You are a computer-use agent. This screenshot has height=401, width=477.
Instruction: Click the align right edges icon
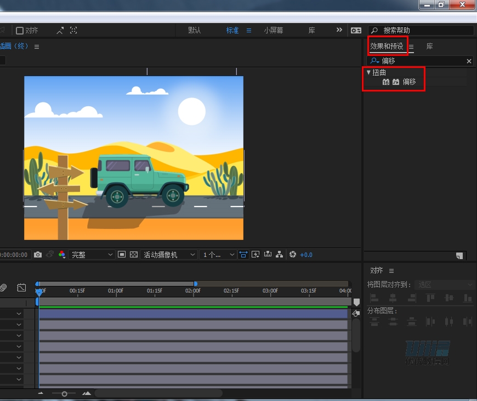point(412,297)
